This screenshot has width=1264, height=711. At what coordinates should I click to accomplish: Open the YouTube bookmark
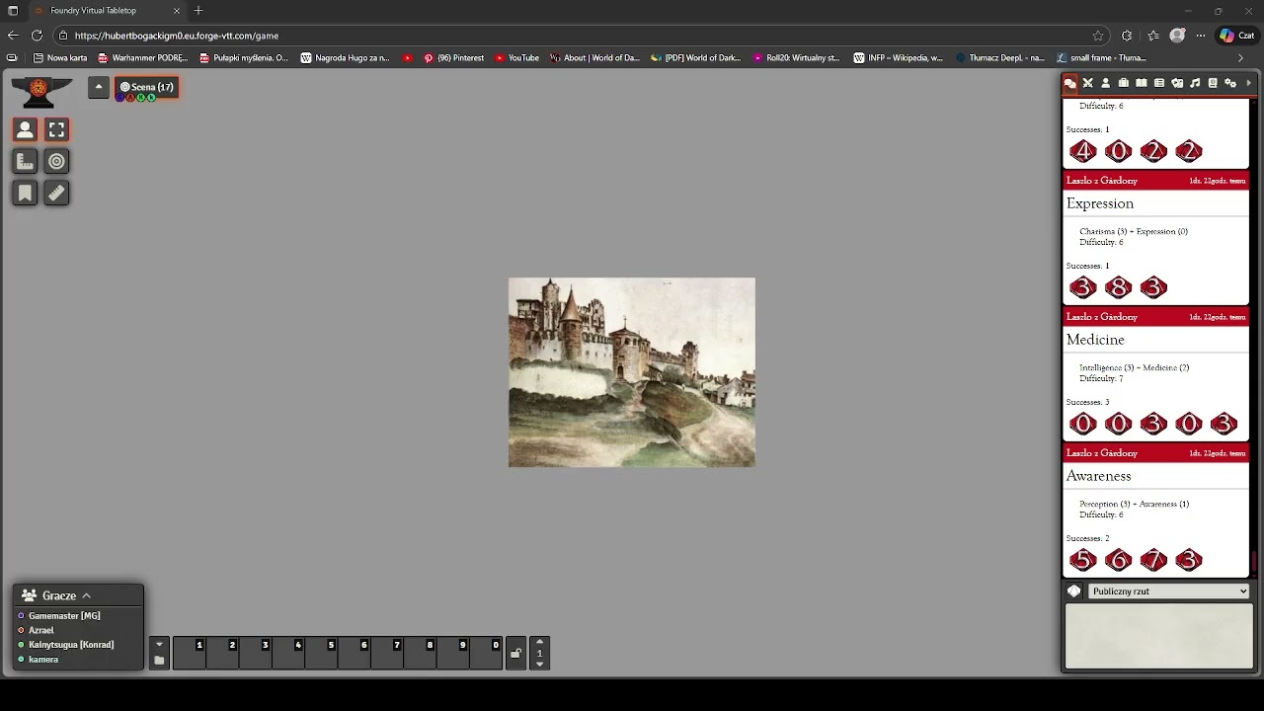pos(516,58)
